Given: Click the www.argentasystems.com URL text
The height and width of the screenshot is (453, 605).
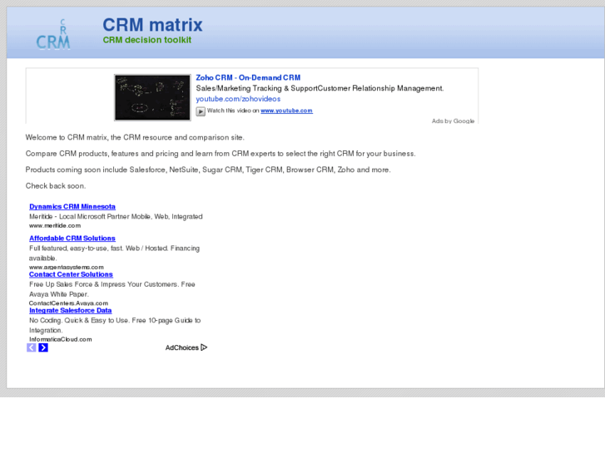Looking at the screenshot, I should [x=67, y=267].
